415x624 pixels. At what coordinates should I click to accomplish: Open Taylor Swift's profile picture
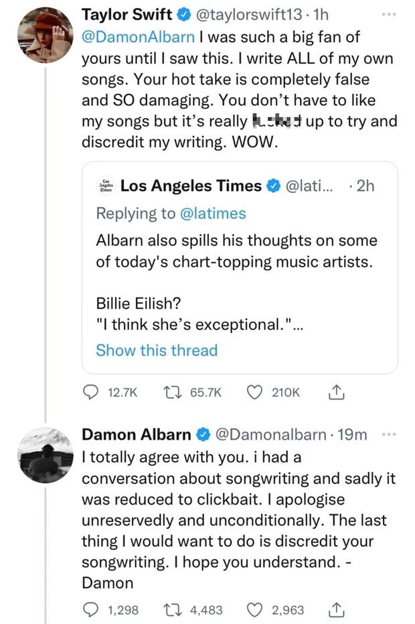tap(44, 35)
